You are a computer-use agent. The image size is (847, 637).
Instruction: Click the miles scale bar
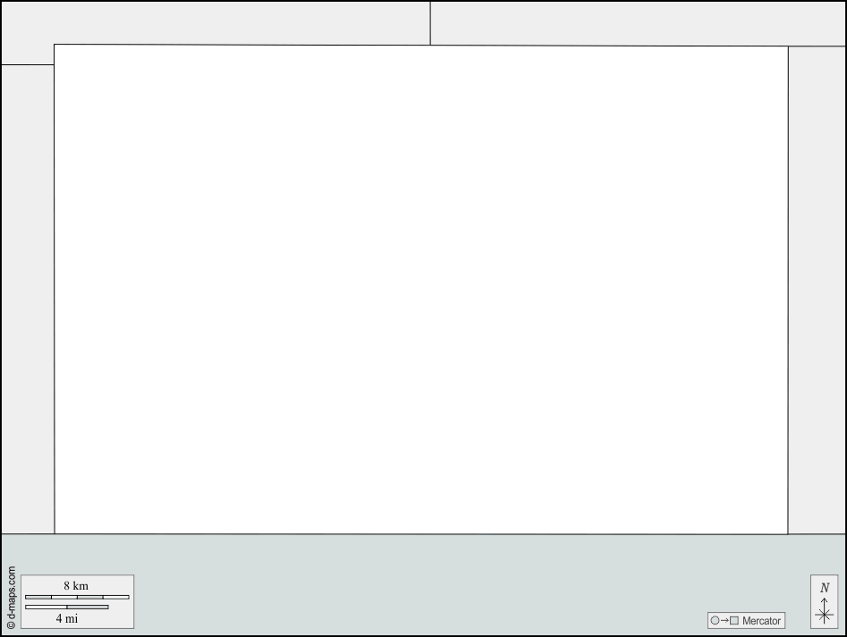point(67,607)
